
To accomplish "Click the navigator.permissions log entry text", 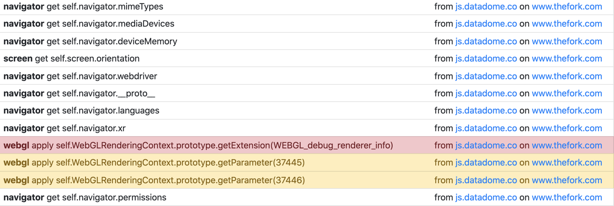I will (x=85, y=198).
